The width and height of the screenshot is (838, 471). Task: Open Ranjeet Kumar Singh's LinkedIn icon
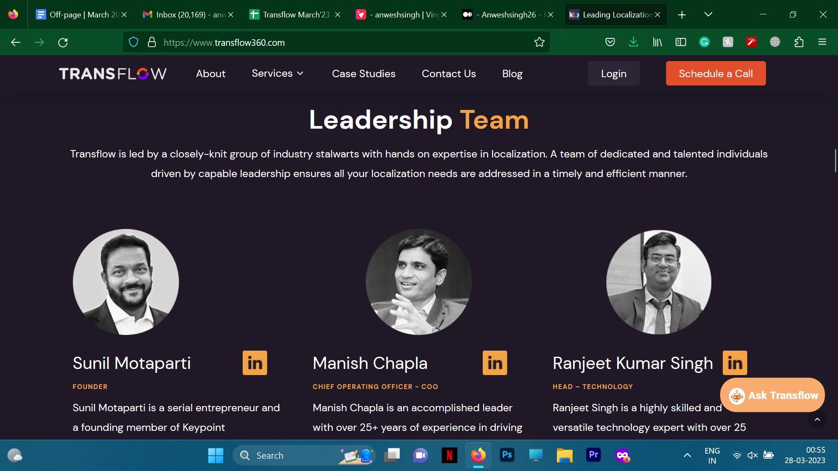[735, 363]
